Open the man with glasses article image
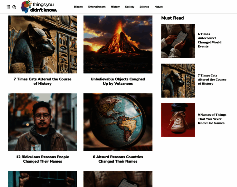Viewport: 237px width, 187px height. [42, 122]
